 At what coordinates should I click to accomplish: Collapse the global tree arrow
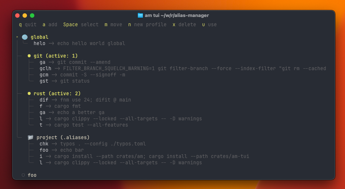(x=17, y=37)
